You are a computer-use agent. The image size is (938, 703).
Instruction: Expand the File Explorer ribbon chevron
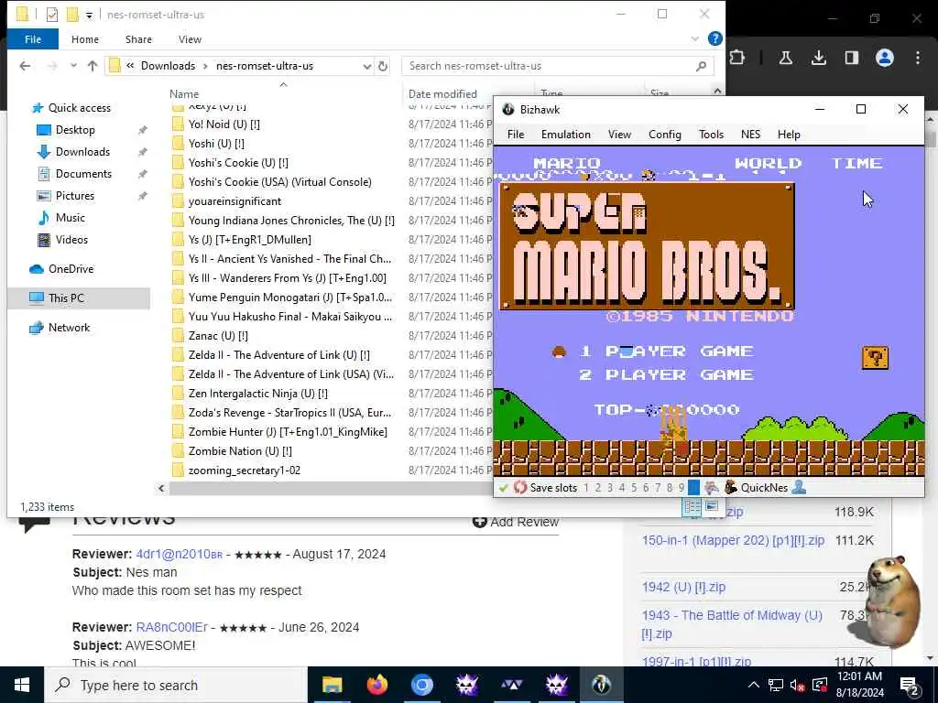[x=694, y=38]
